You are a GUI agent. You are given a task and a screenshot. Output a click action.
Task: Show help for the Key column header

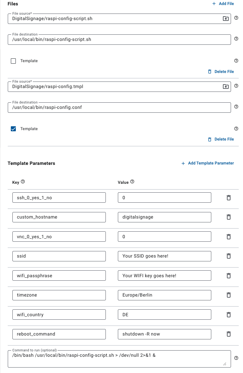[x=23, y=182]
